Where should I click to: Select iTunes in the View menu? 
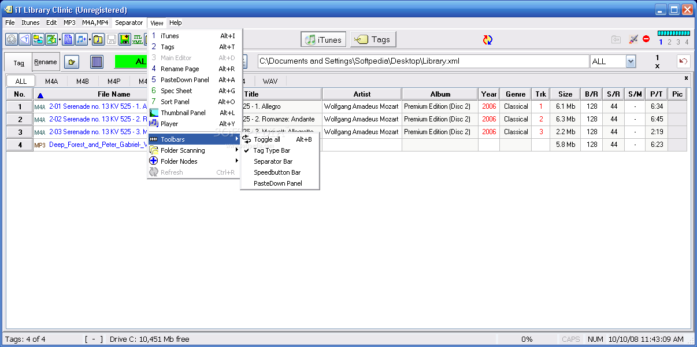(x=194, y=36)
